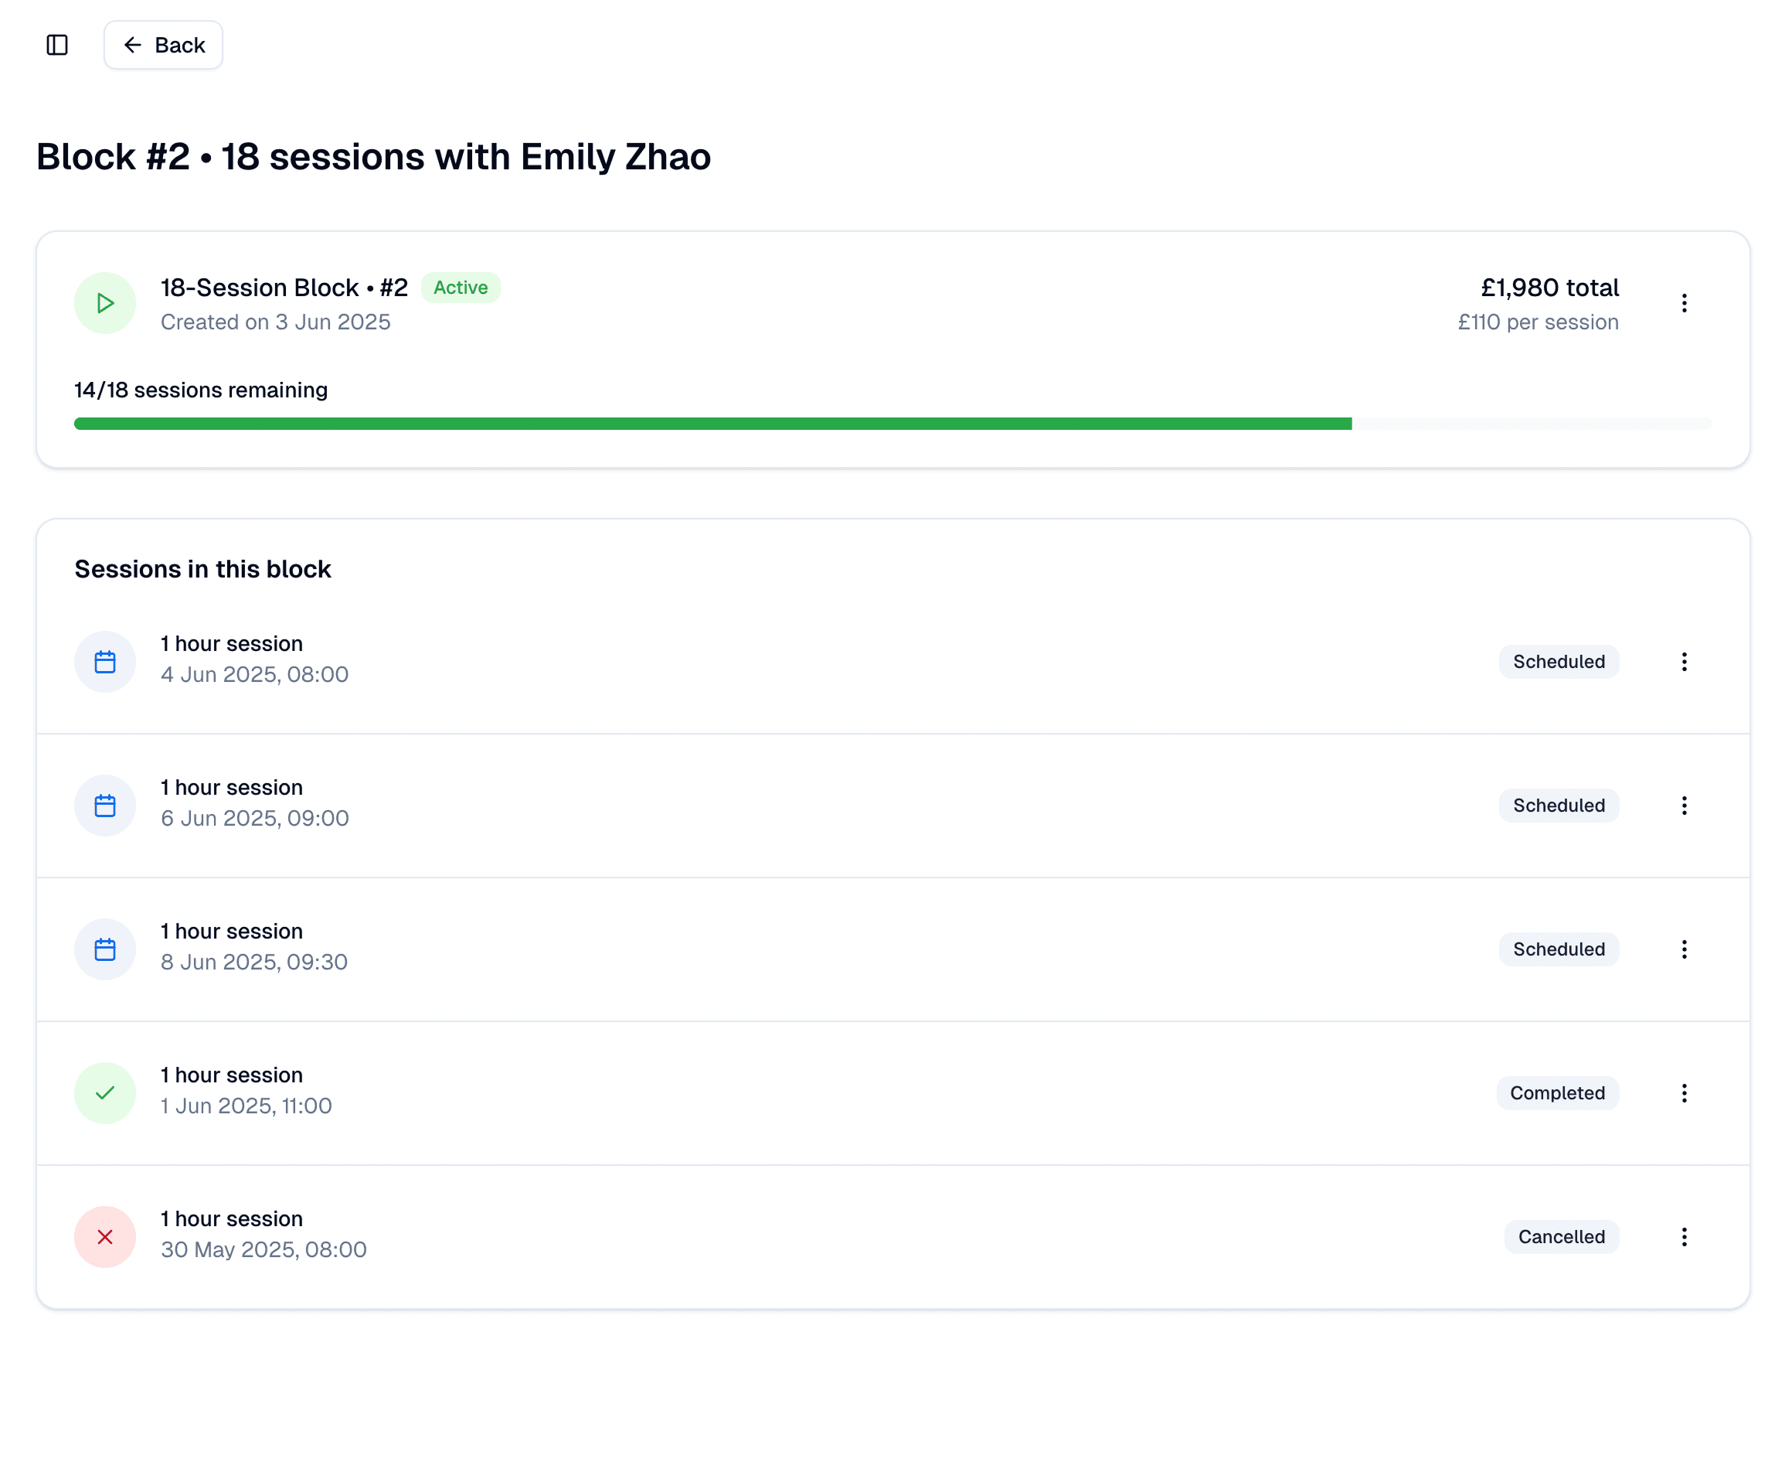The width and height of the screenshot is (1785, 1472).
Task: Open the three-dot menu for 8 Jun session
Action: point(1683,949)
